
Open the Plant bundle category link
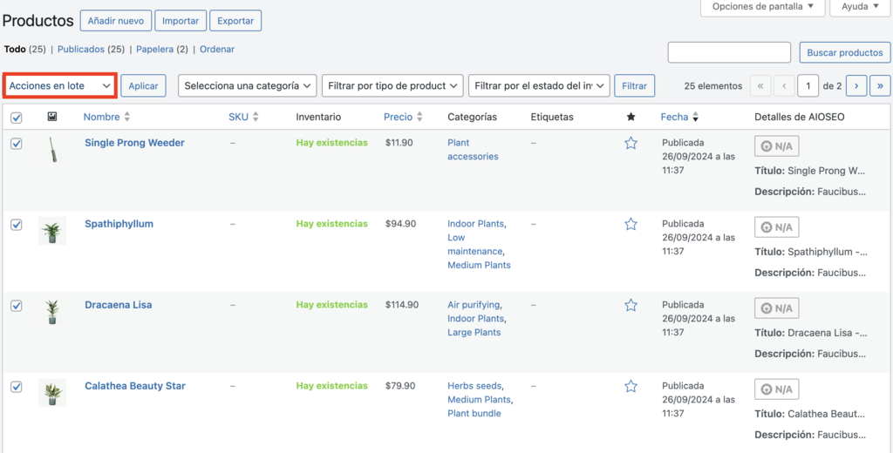[x=474, y=414]
